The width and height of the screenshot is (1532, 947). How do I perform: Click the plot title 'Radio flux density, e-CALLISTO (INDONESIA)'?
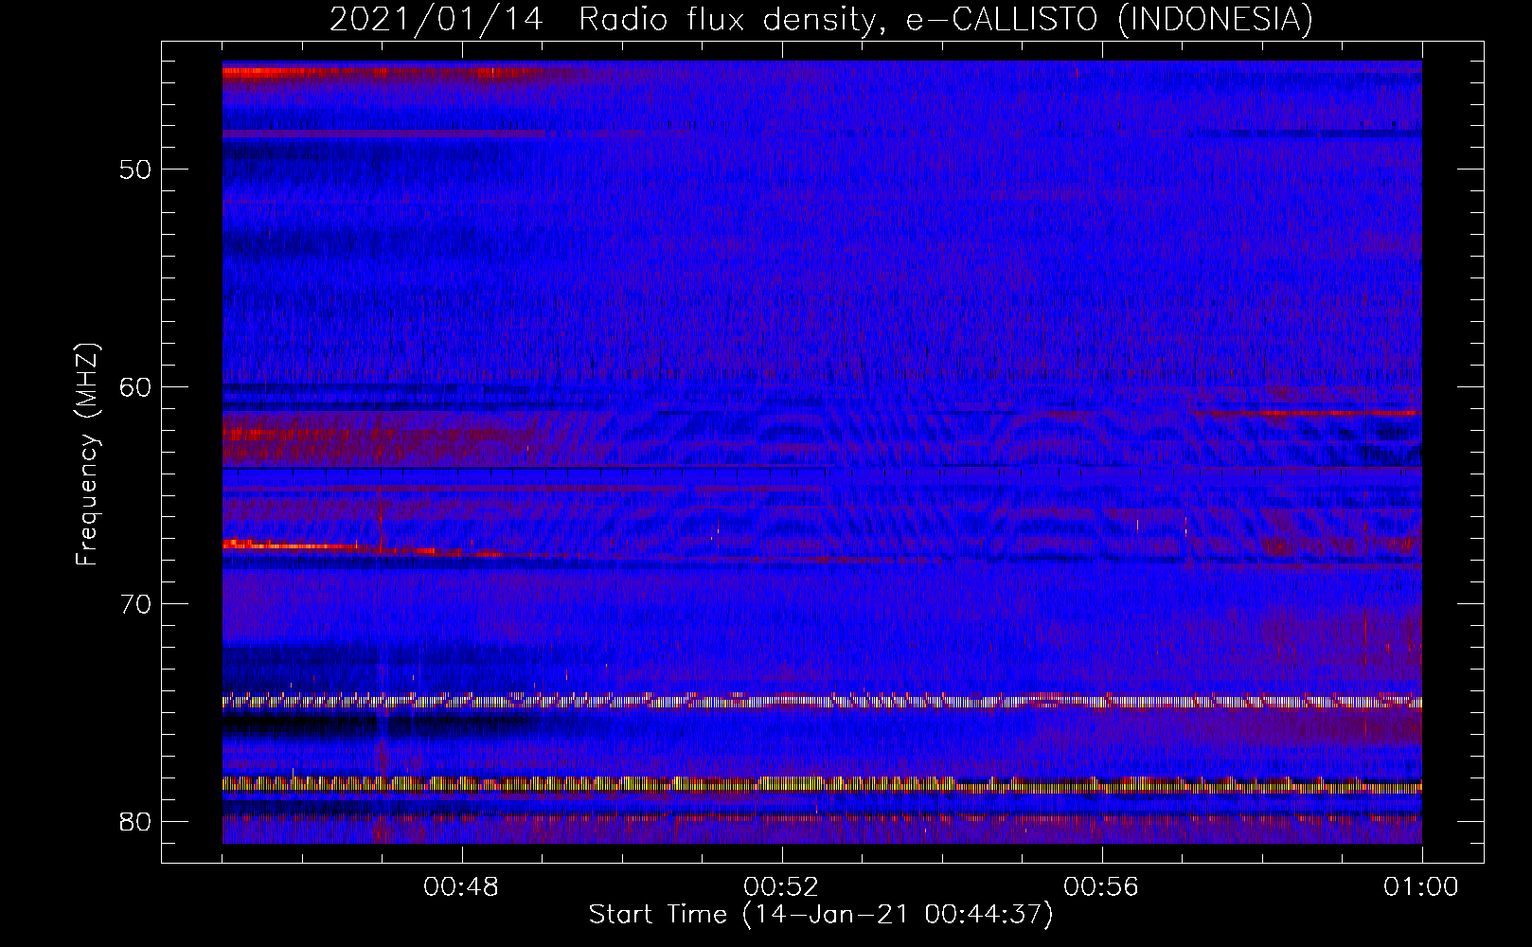[946, 19]
